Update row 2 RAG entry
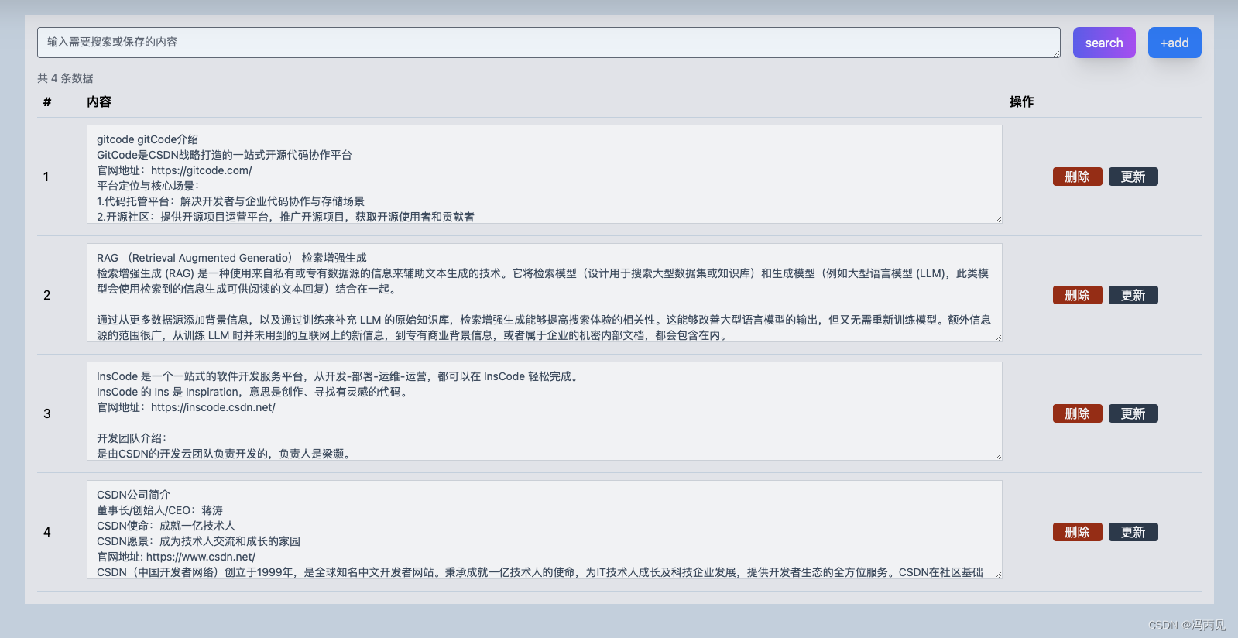 coord(1133,295)
